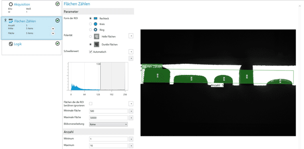
Task: Open options for areas touching ROI
Action: click(x=131, y=104)
